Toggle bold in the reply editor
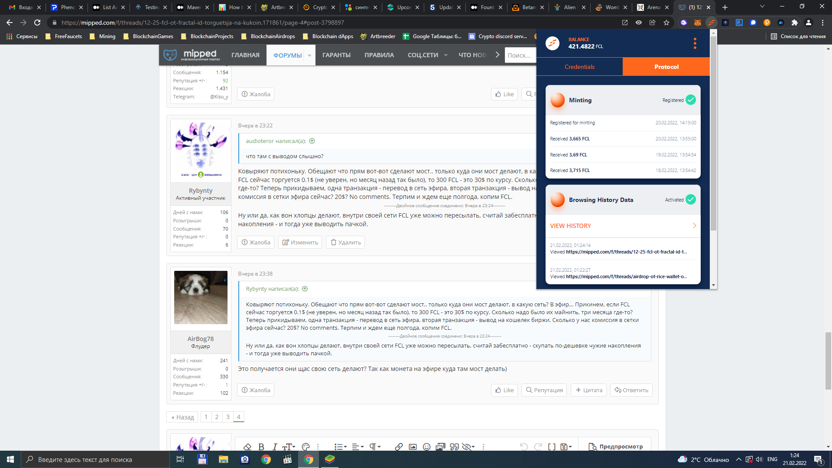 pyautogui.click(x=261, y=447)
